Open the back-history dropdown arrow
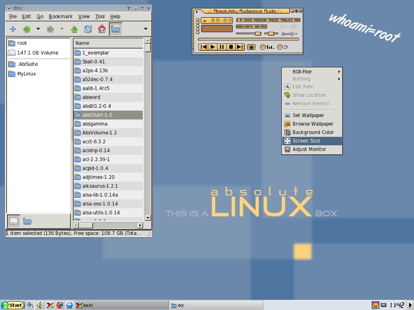 (x=38, y=29)
